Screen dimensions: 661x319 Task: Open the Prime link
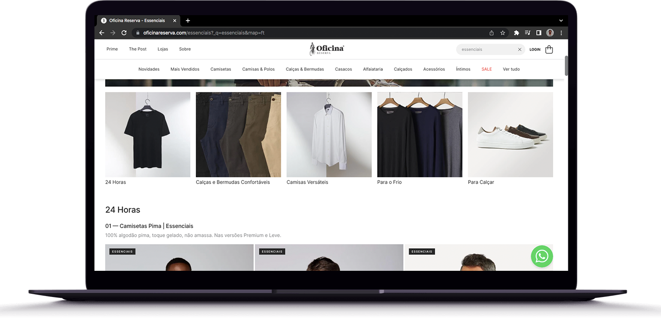click(x=112, y=49)
